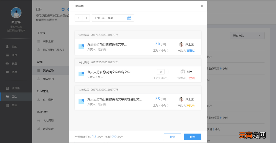The image size is (276, 143).
Task: Click the 审批中 status link
Action: point(191,106)
